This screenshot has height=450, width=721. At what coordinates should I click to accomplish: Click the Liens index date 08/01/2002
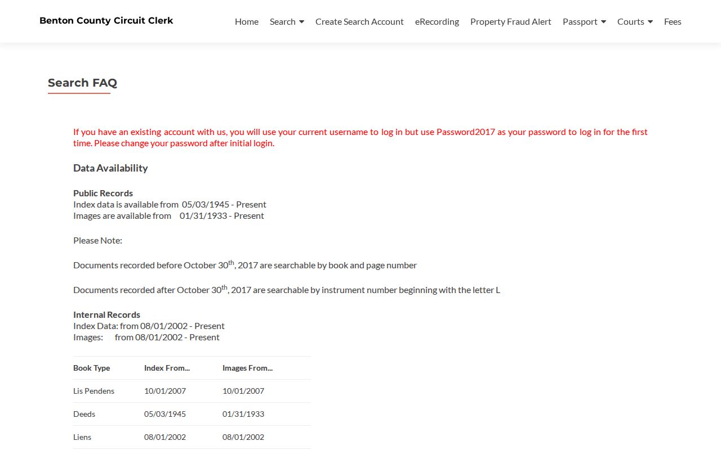click(165, 437)
